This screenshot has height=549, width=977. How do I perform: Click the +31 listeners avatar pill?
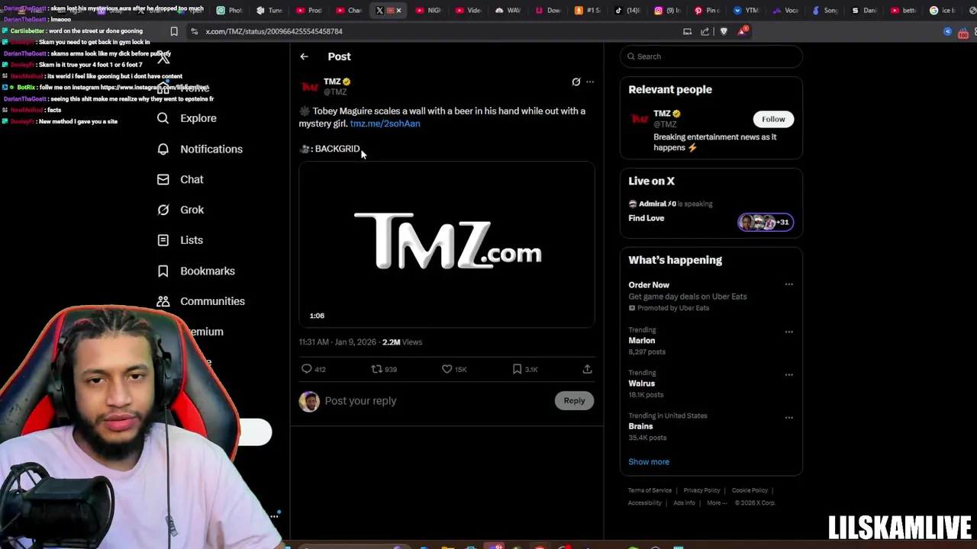(x=766, y=222)
